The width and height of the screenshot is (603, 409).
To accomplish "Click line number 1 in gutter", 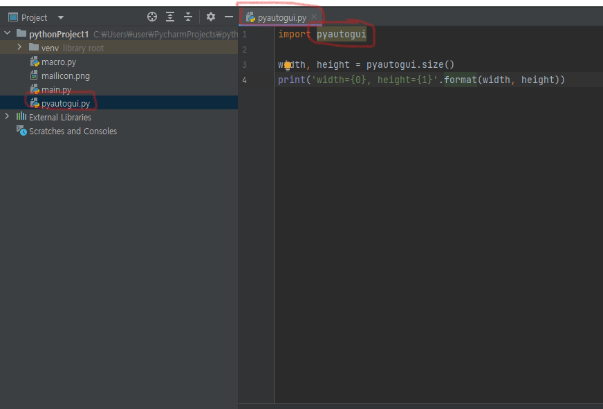I will 245,35.
